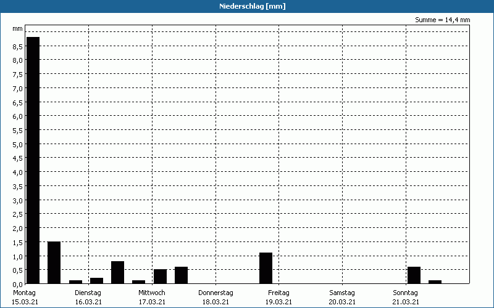Click the y-axis value "6,5"
The image size is (494, 308).
pos(18,102)
